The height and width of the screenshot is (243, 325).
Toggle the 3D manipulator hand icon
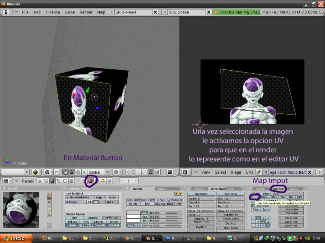pyautogui.click(x=65, y=172)
